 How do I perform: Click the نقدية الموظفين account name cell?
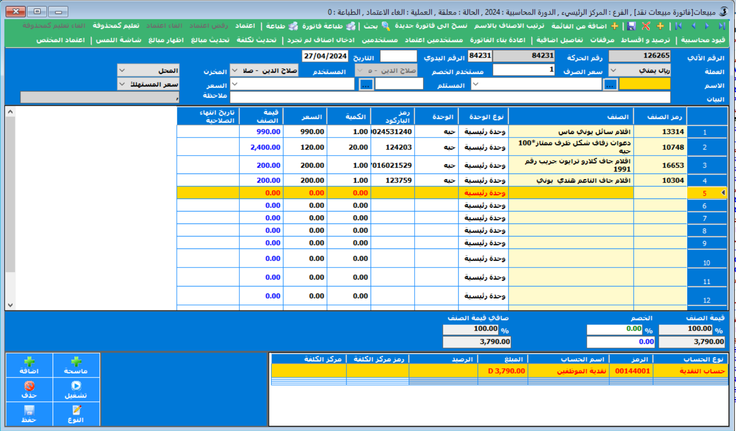(569, 371)
